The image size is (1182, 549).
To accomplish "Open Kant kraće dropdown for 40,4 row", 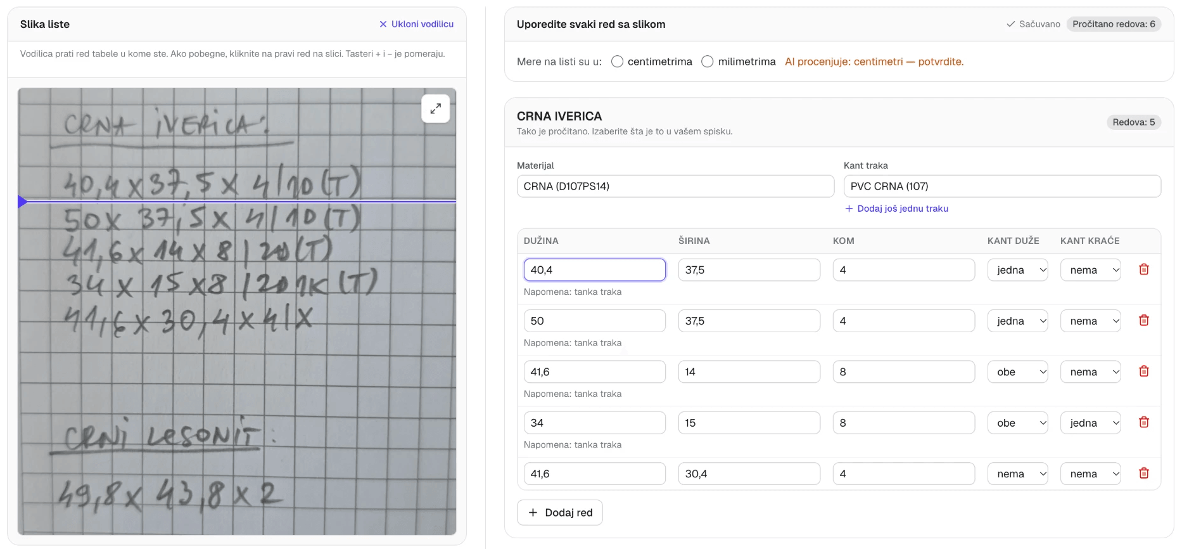I will 1091,270.
